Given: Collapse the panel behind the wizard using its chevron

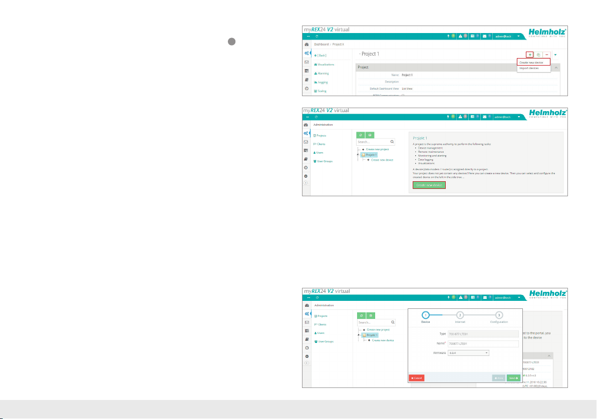Looking at the screenshot, I should [549, 356].
